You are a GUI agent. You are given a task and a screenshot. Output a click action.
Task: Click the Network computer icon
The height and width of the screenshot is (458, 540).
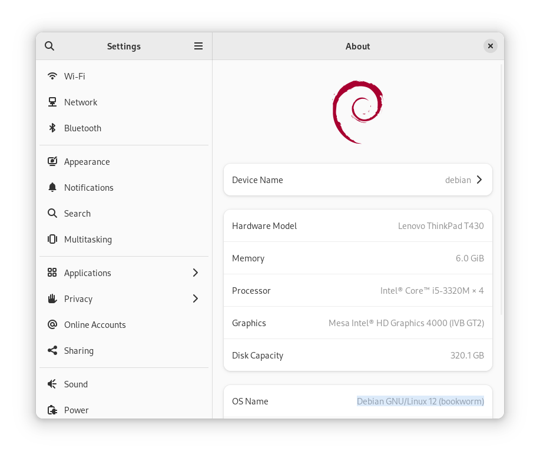click(x=52, y=102)
